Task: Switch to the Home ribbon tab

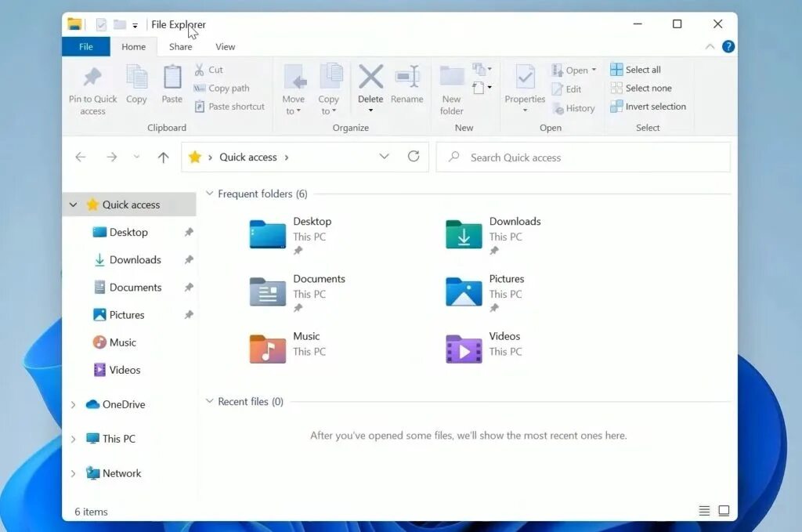Action: pos(133,46)
